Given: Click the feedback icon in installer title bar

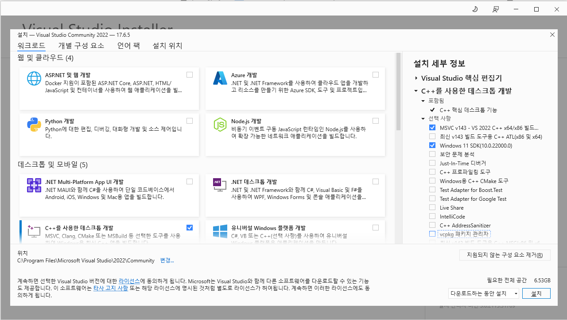Looking at the screenshot, I should [x=496, y=9].
